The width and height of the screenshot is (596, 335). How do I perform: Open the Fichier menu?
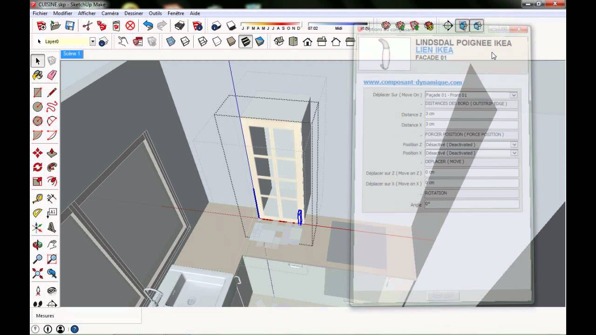(x=40, y=13)
